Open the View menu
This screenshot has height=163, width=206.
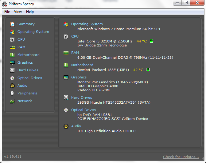pyautogui.click(x=18, y=12)
